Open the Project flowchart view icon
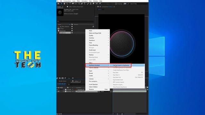This screenshot has height=115, width=205. click(93, 27)
